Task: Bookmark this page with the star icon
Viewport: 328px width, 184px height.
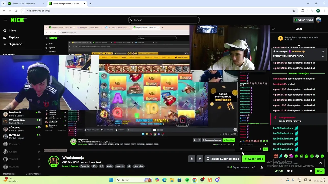Action: (x=294, y=11)
